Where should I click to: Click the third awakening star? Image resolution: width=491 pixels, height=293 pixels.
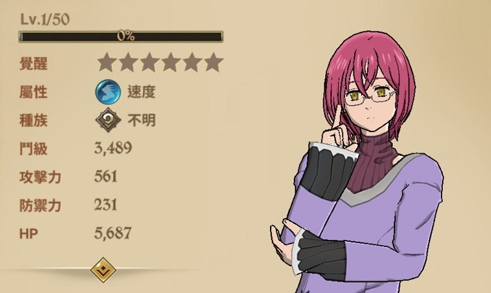click(x=149, y=62)
